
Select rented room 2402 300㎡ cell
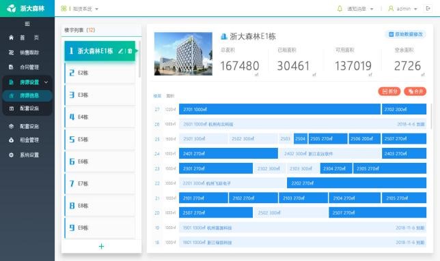[330, 153]
